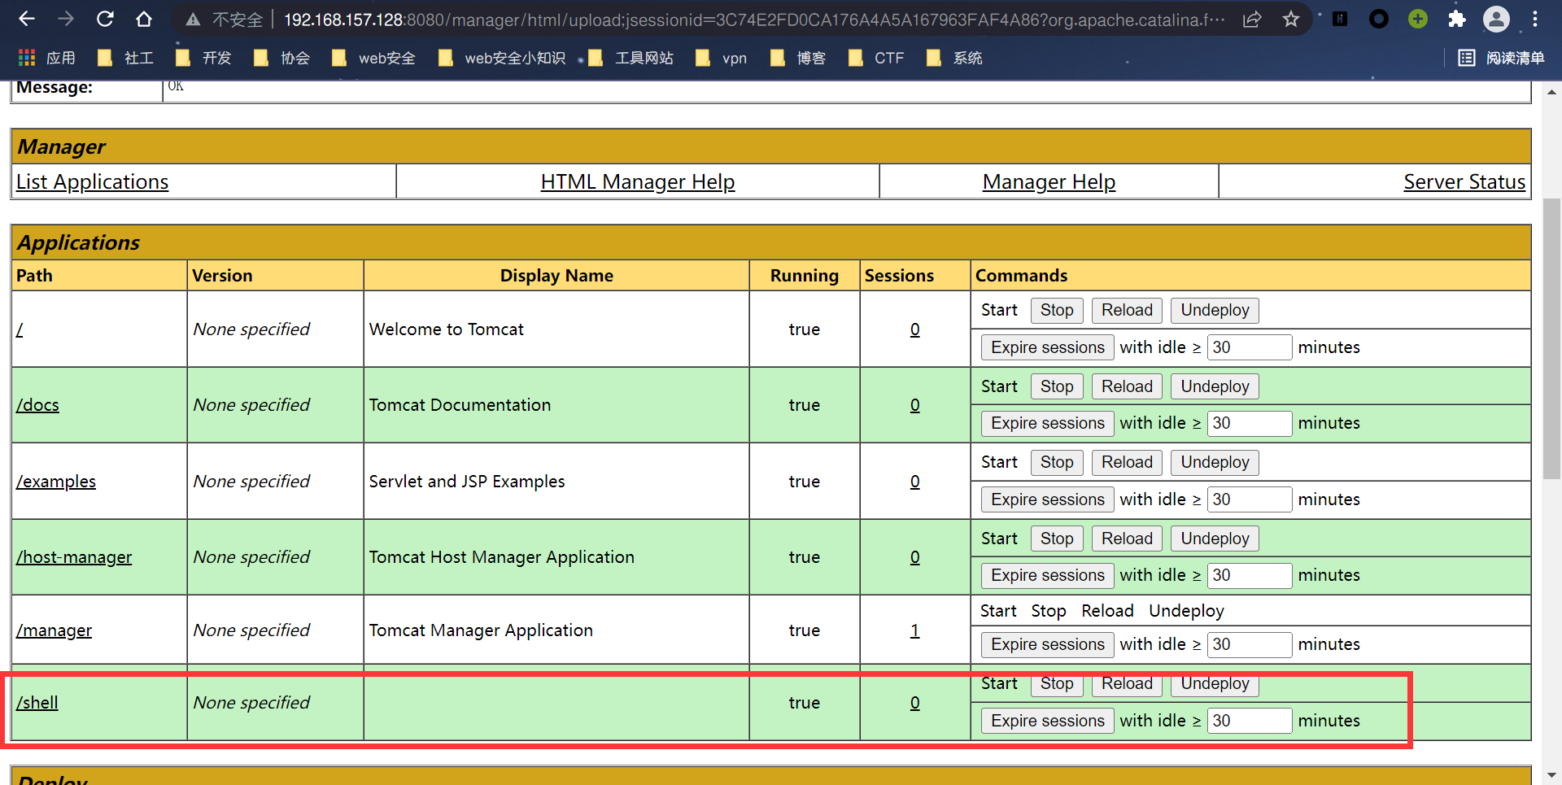Click the browser forward arrow
Image resolution: width=1562 pixels, height=785 pixels.
coord(66,19)
